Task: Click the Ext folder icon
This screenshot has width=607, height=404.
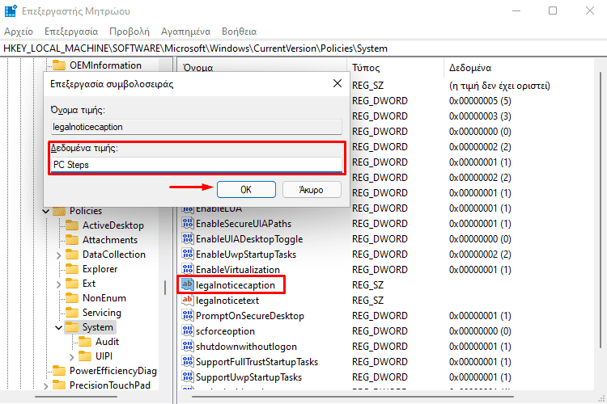Action: click(x=72, y=284)
